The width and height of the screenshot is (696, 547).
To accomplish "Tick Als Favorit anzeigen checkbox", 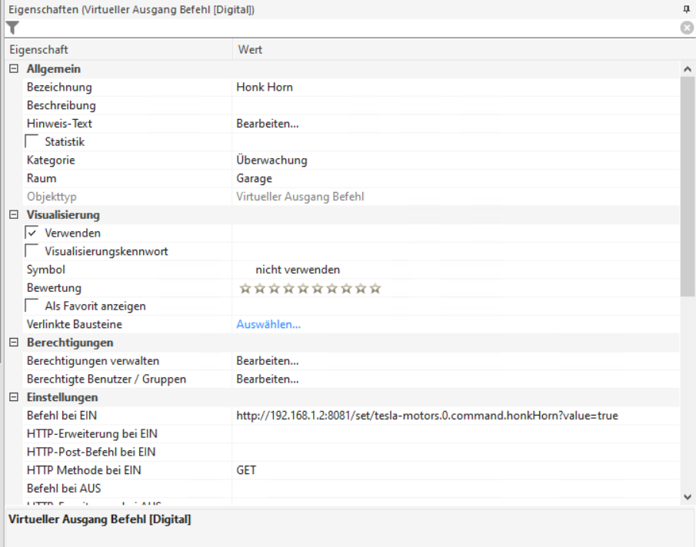I will (32, 306).
